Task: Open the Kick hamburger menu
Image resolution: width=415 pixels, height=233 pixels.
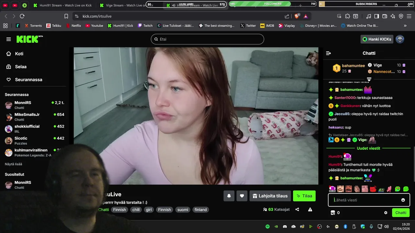Action: point(9,39)
